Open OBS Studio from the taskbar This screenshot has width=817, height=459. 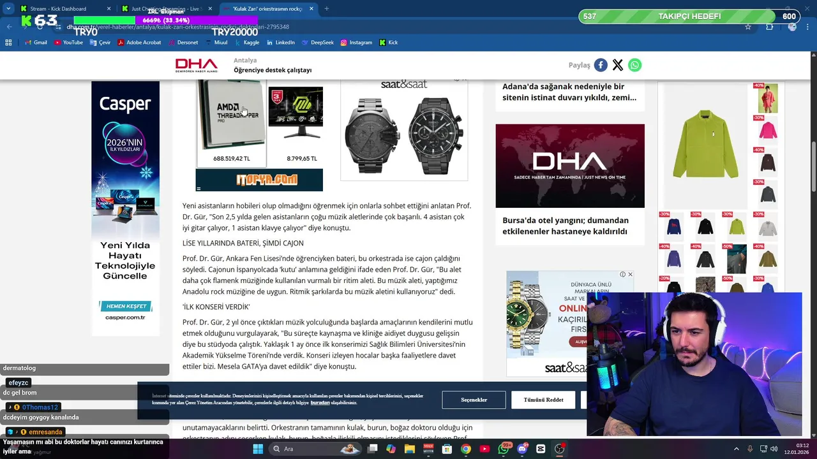click(x=560, y=449)
